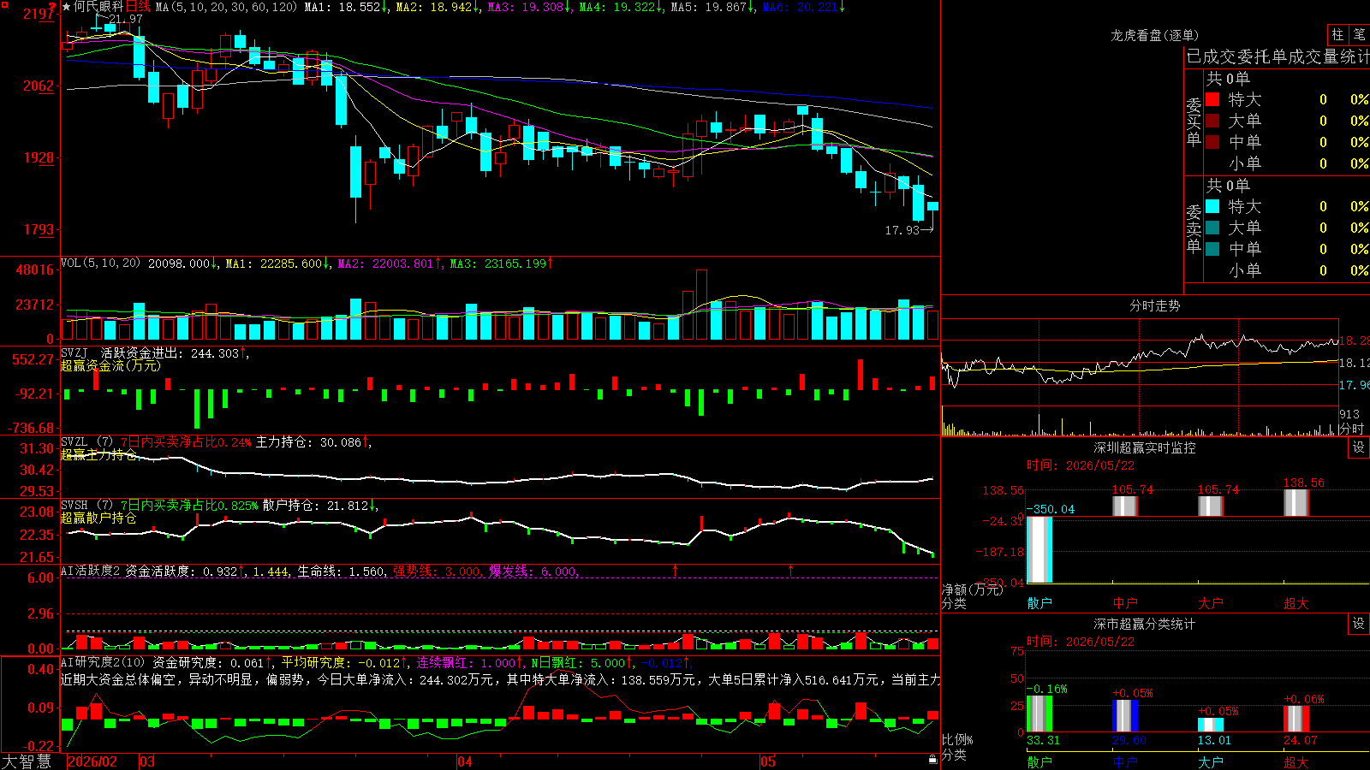Open 设 settings for 深市超赢分类统计
The height and width of the screenshot is (770, 1370).
pyautogui.click(x=1359, y=624)
